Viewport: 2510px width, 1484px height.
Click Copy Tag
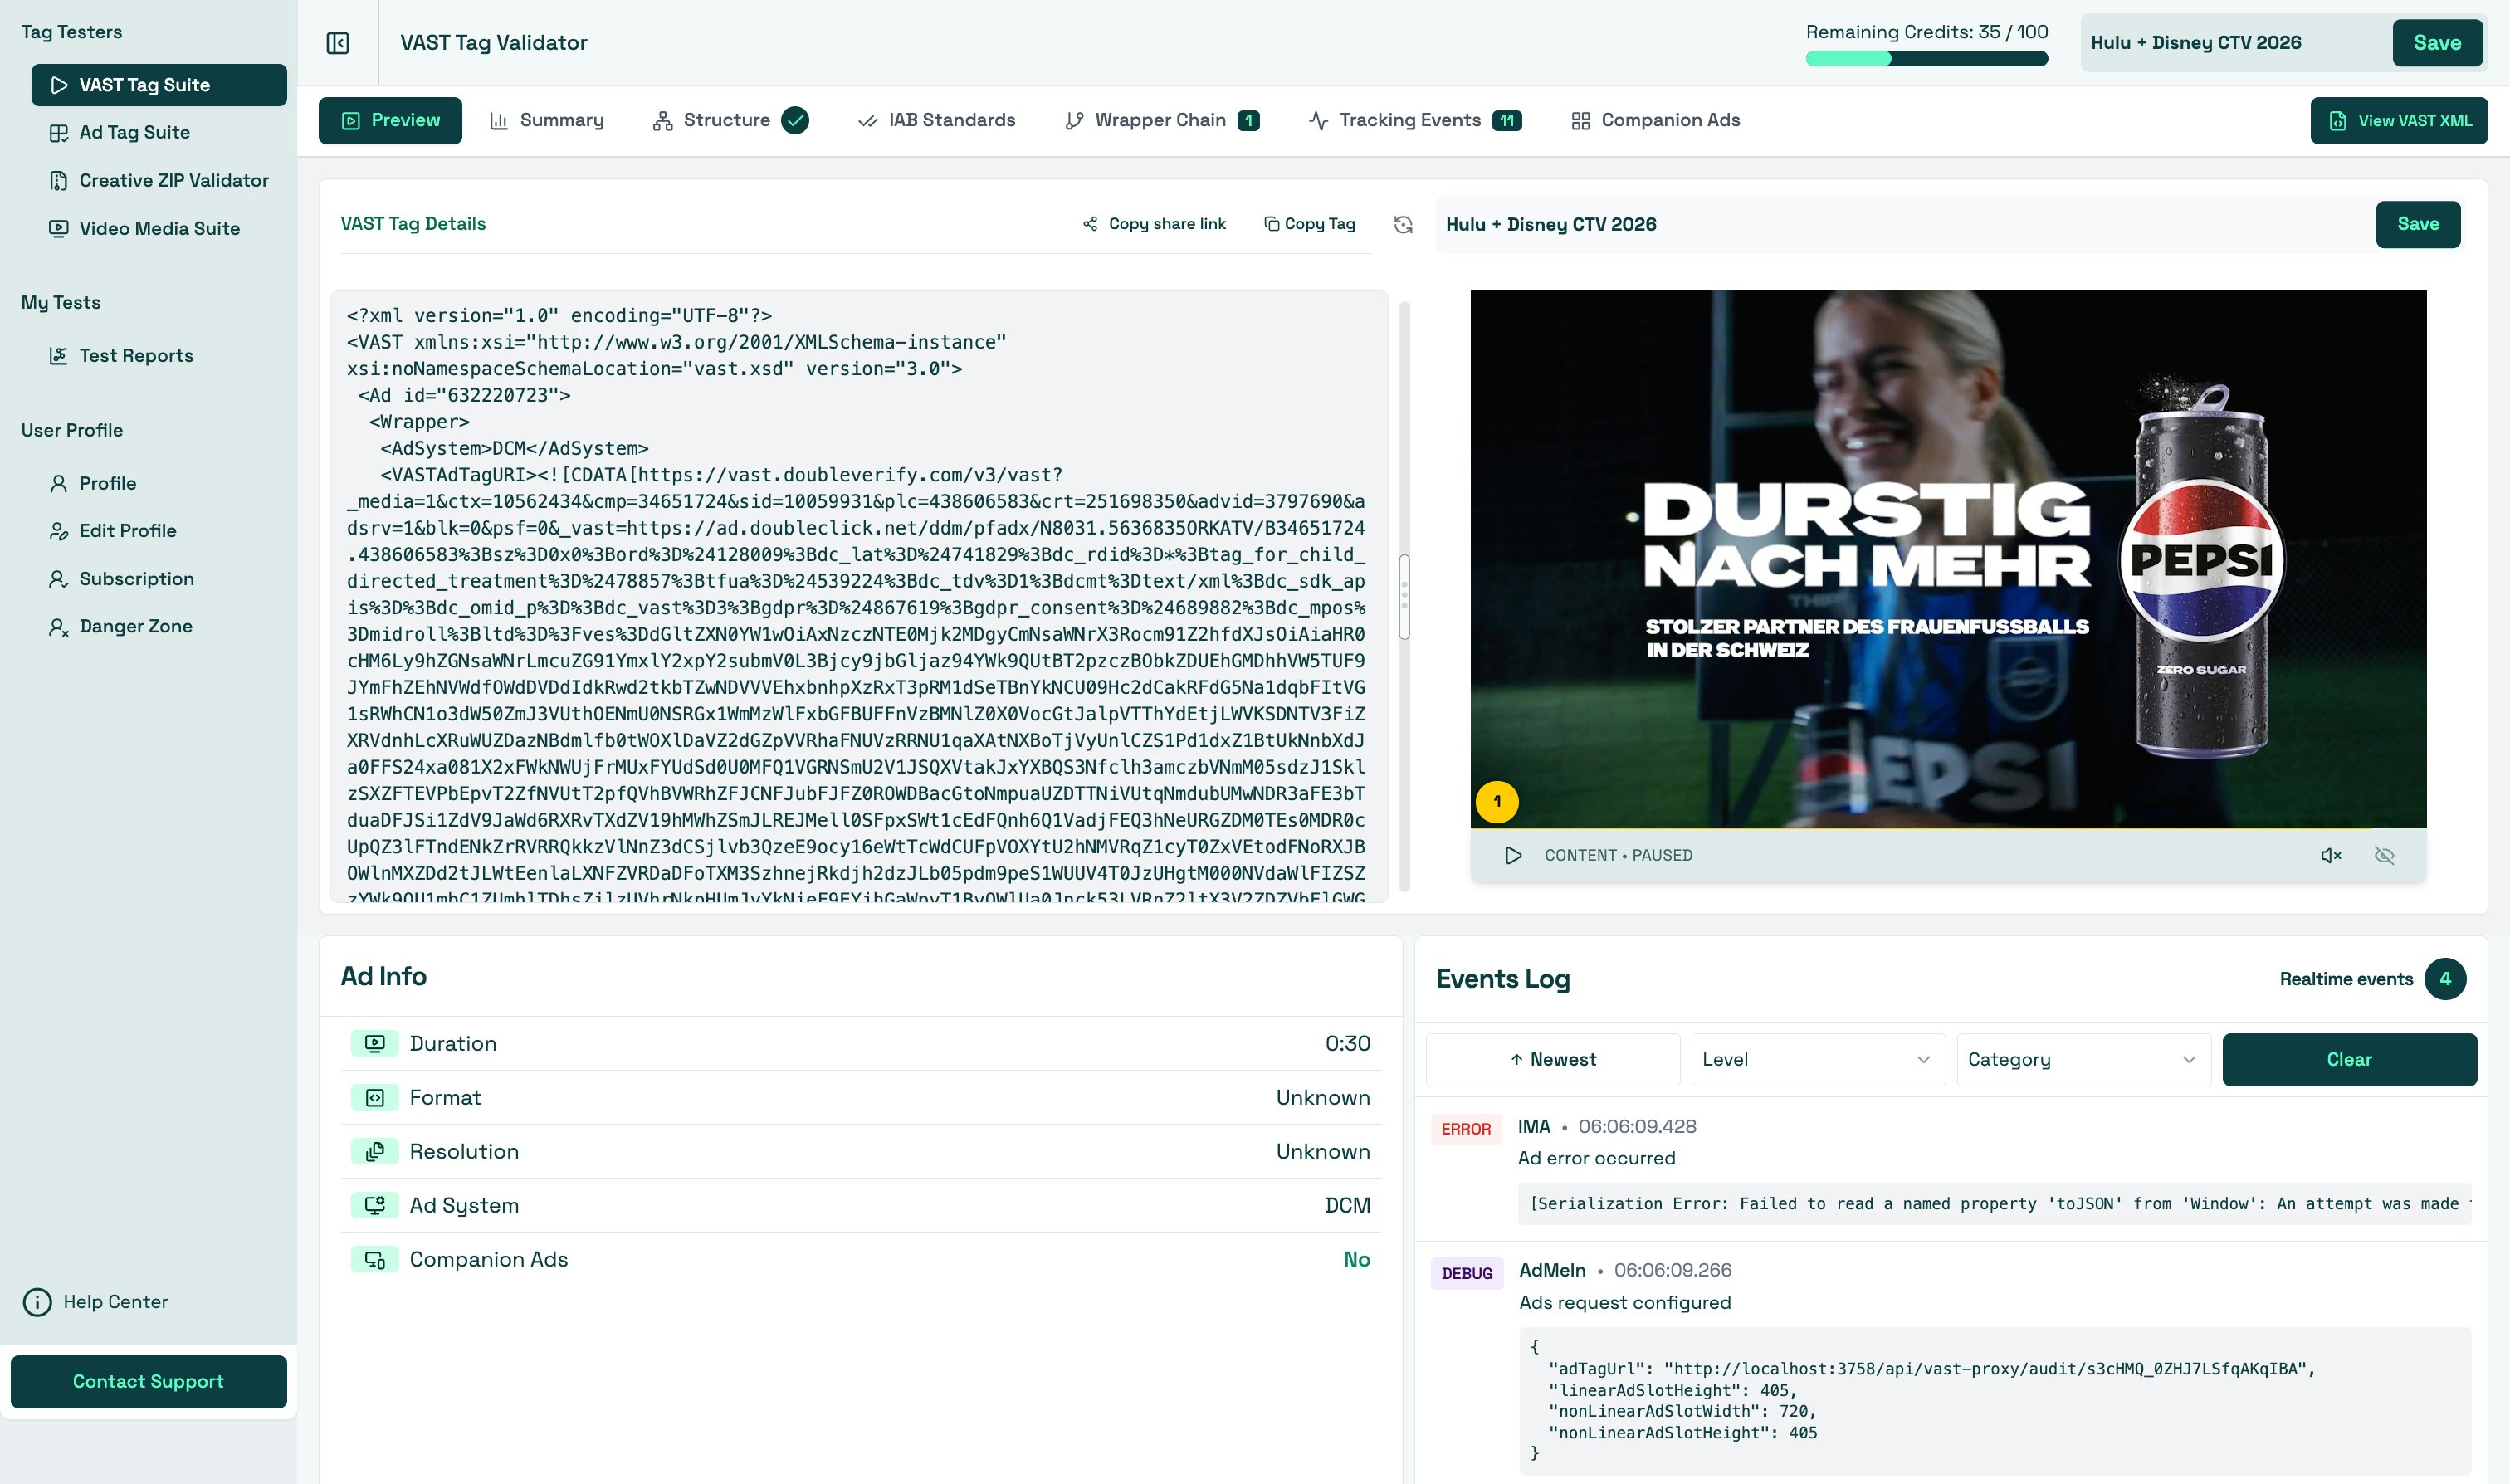[x=1309, y=224]
